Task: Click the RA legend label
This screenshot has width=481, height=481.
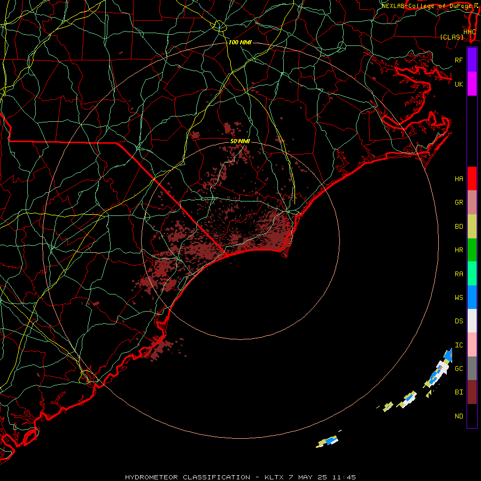Action: (x=459, y=274)
